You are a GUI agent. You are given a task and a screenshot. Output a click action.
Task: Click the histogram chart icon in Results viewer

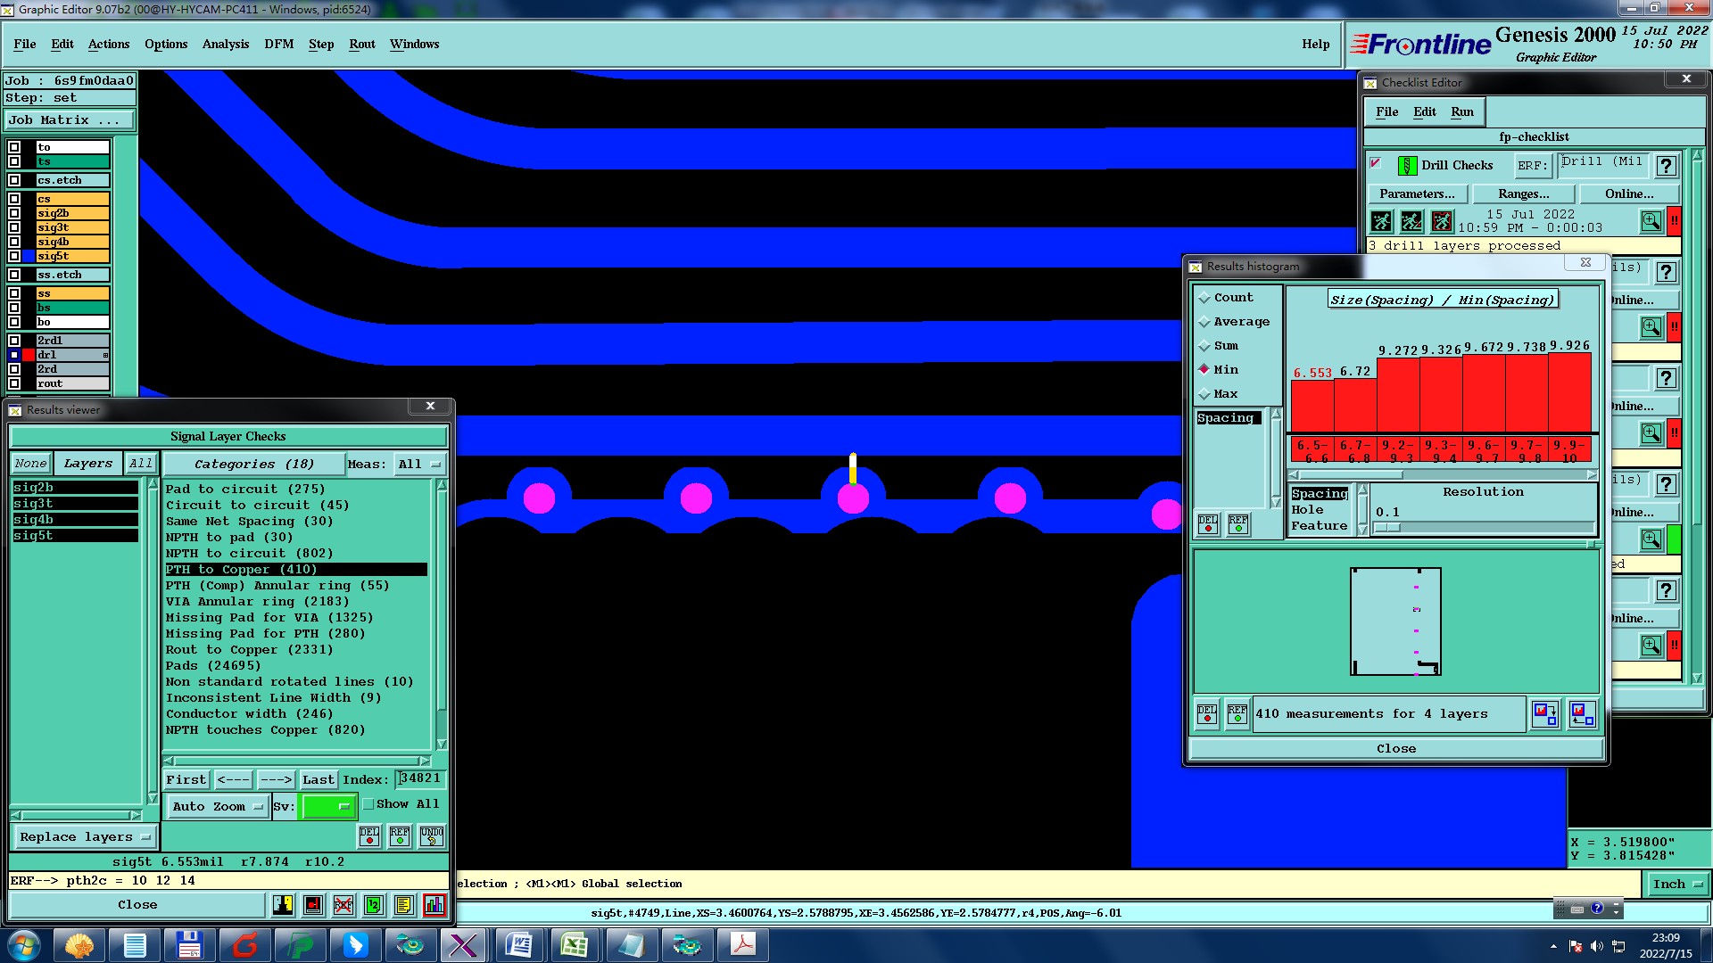click(x=434, y=905)
